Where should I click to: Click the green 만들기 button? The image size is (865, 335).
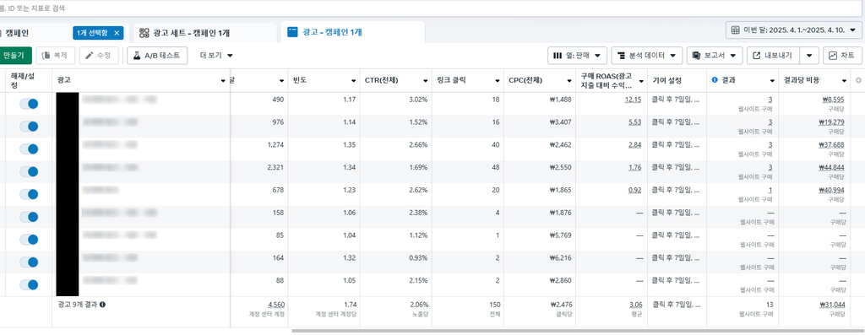(x=14, y=56)
